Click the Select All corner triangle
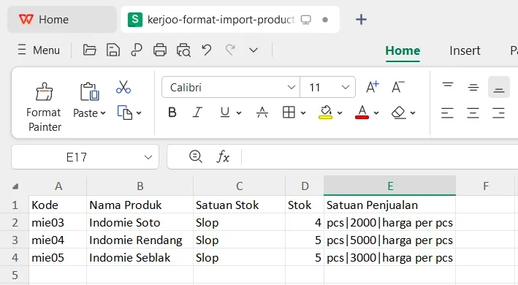This screenshot has height=285, width=518. click(15, 186)
